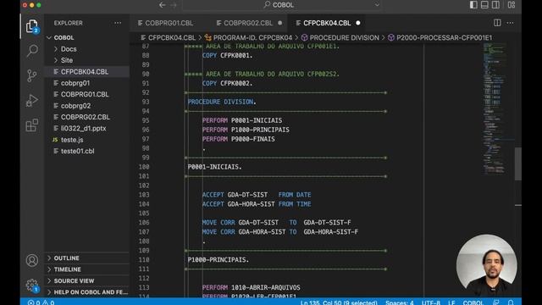This screenshot has height=305, width=542.
Task: Open the Extensions view
Action: tap(32, 125)
